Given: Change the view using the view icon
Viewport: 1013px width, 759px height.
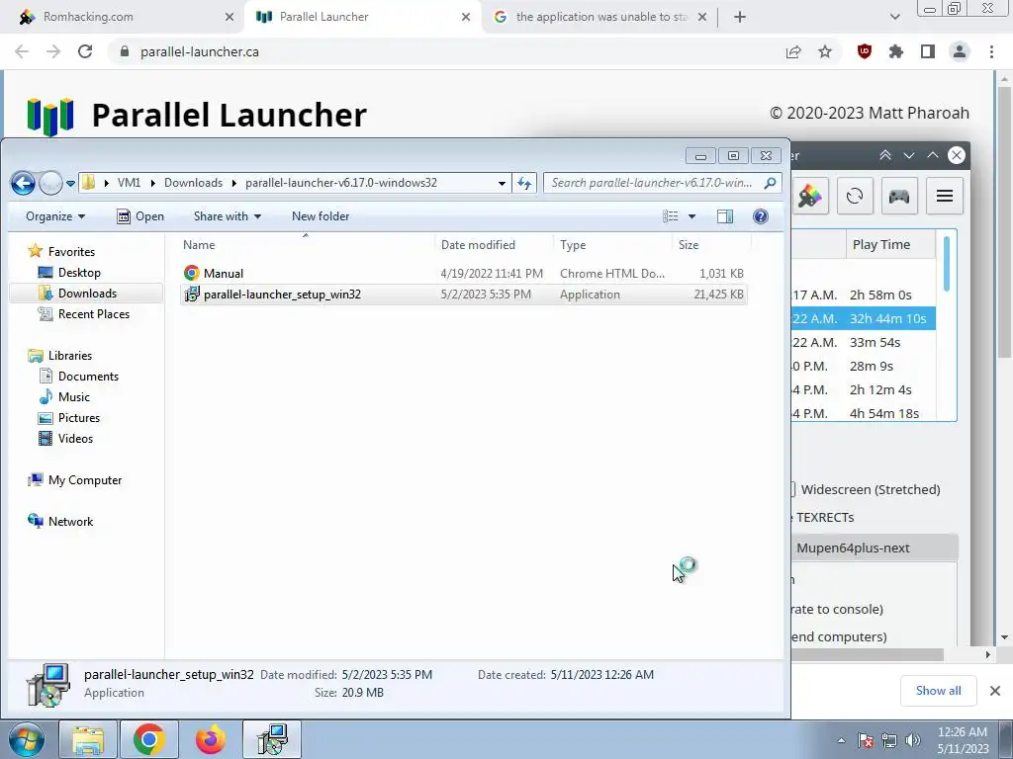Looking at the screenshot, I should [x=671, y=216].
